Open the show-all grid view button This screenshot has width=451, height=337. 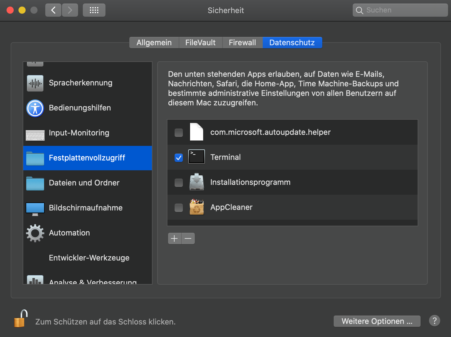pos(94,10)
